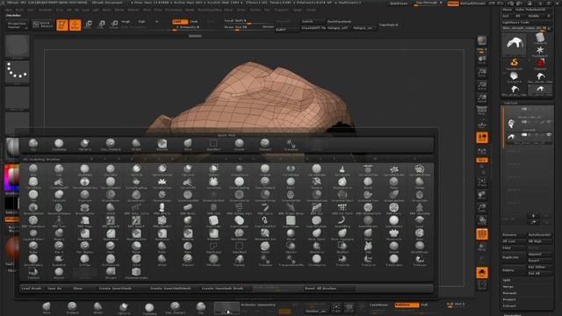Collapse the SubTool palette header
The height and width of the screenshot is (316, 562).
(x=511, y=103)
